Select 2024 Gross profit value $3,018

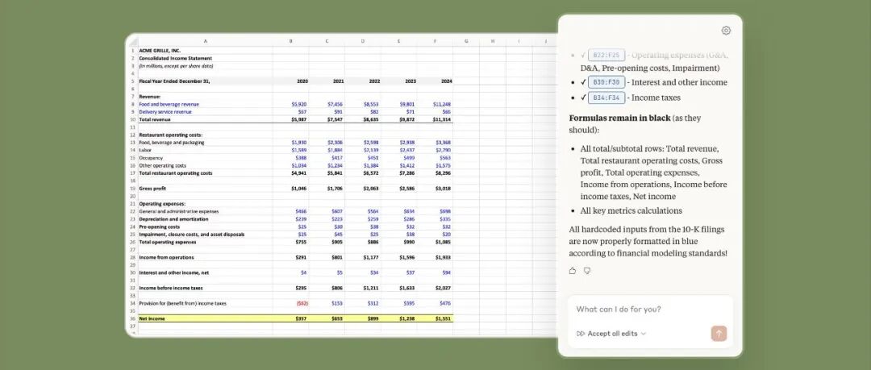tap(435, 189)
